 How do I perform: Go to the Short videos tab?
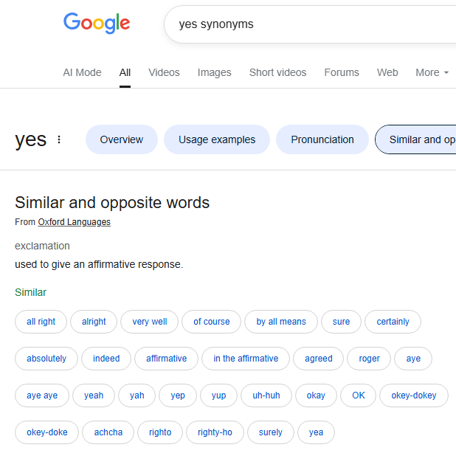point(277,72)
